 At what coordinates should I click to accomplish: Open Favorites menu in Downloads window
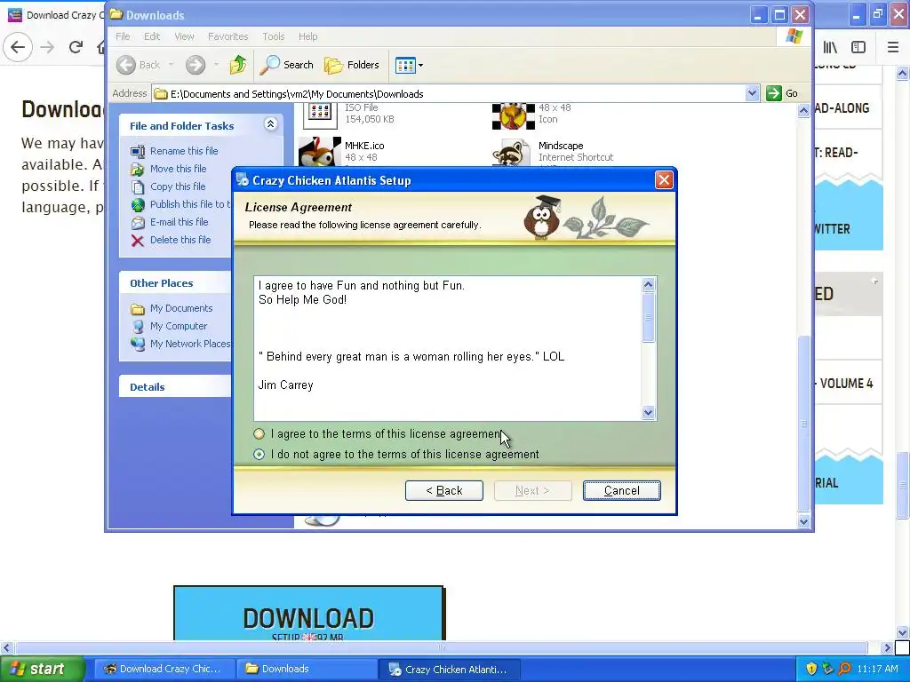click(x=227, y=36)
